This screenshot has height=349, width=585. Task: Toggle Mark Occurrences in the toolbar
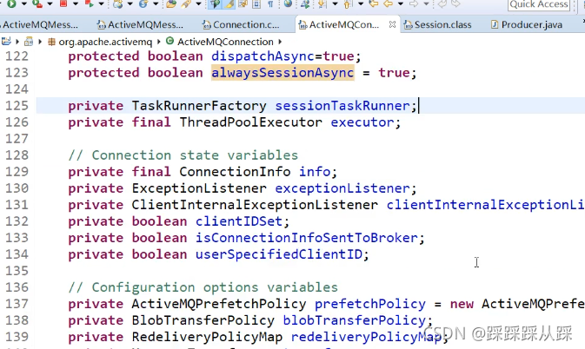[229, 4]
